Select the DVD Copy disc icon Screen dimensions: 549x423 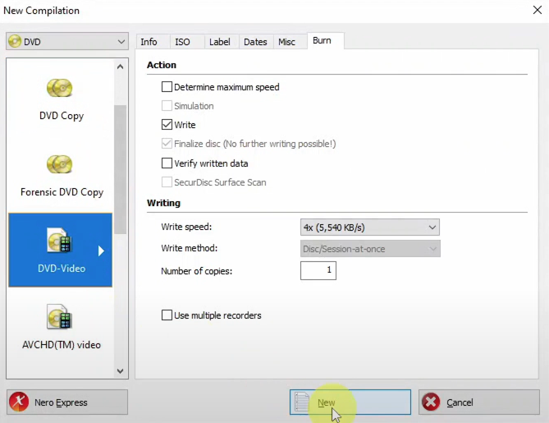(60, 88)
